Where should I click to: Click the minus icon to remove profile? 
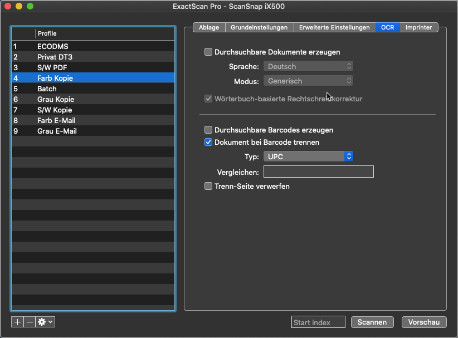29,322
